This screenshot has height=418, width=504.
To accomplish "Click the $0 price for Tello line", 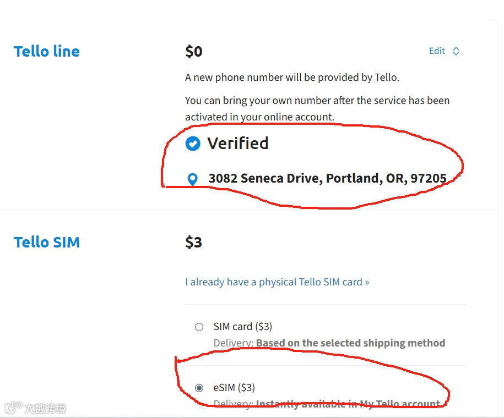I will pyautogui.click(x=194, y=52).
